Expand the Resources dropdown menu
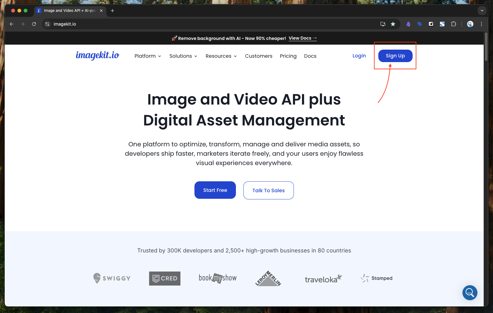Image resolution: width=493 pixels, height=313 pixels. click(221, 56)
